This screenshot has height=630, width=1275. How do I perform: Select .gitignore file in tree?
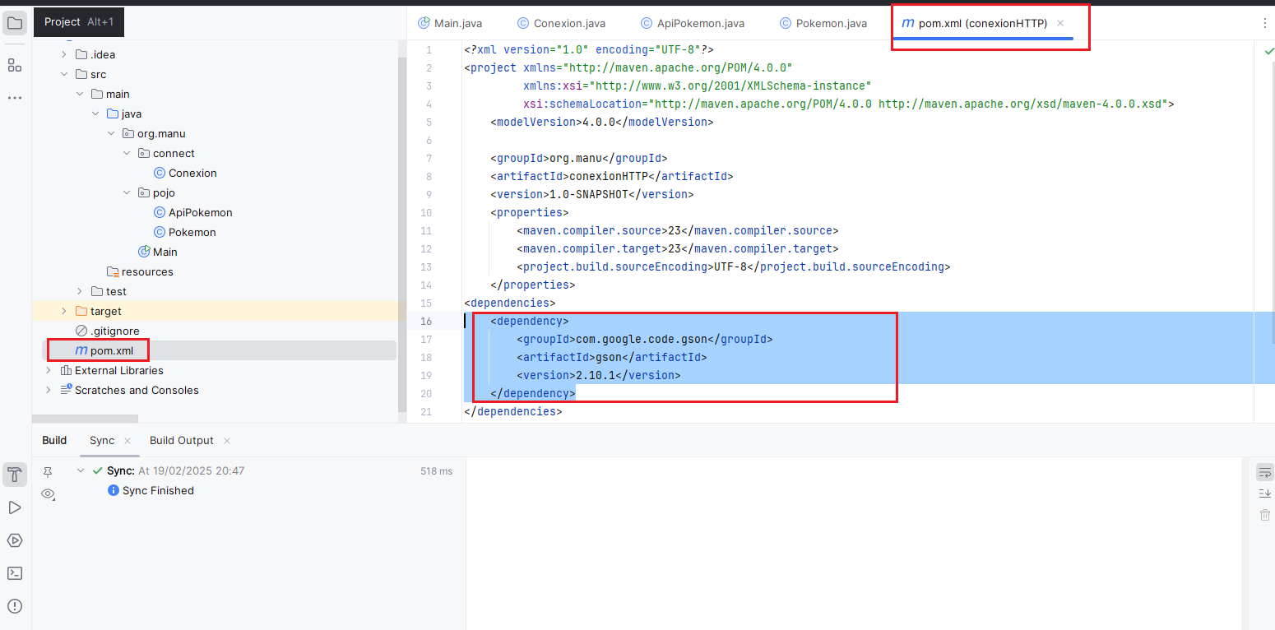(107, 331)
